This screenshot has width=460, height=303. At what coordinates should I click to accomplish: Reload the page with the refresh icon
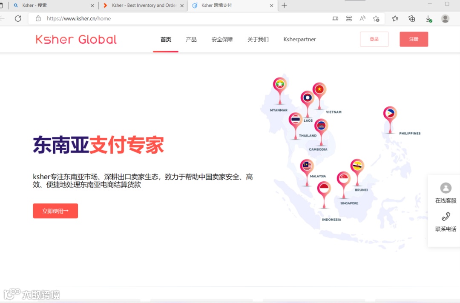point(18,18)
